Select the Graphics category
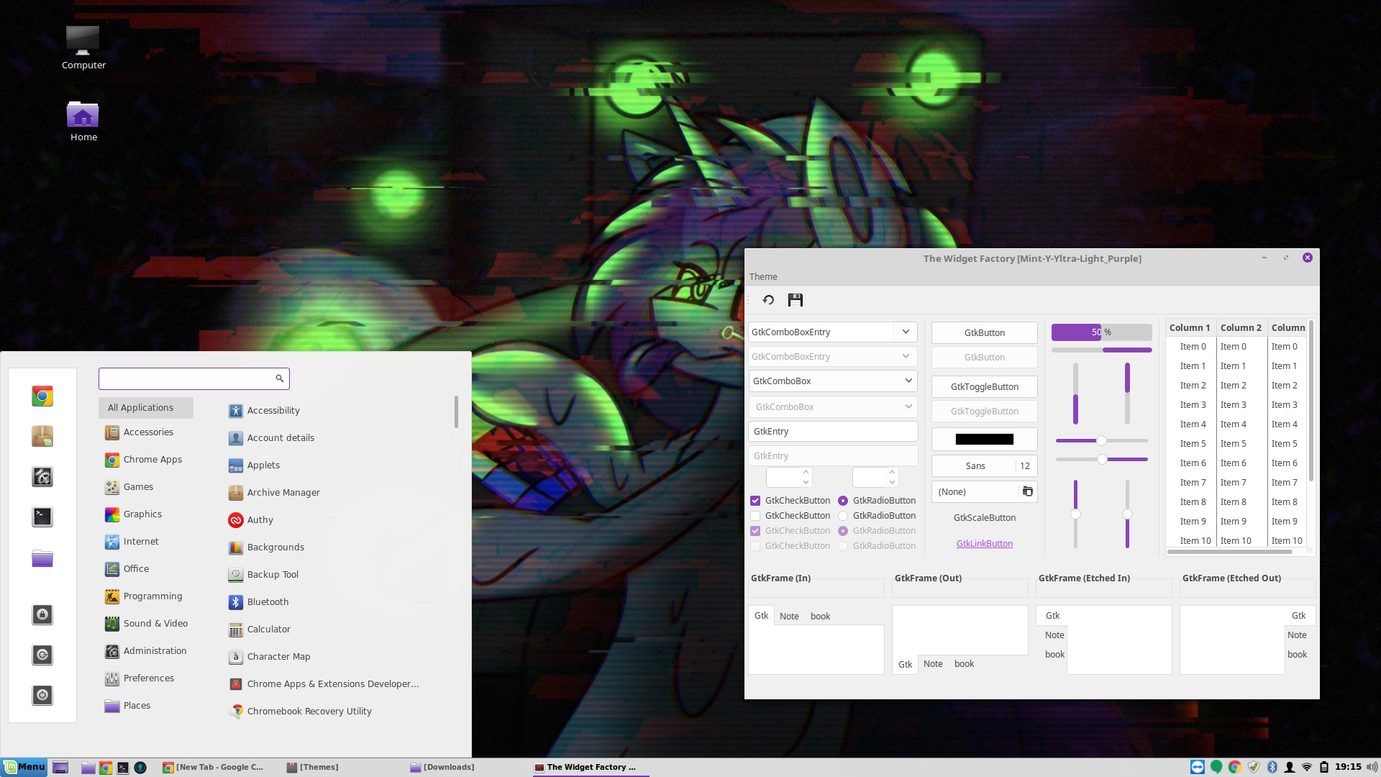1381x777 pixels. (x=146, y=514)
